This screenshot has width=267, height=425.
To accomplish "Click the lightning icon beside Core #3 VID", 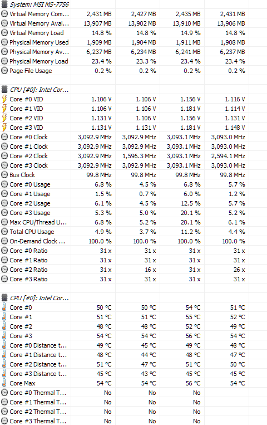I will [4, 128].
